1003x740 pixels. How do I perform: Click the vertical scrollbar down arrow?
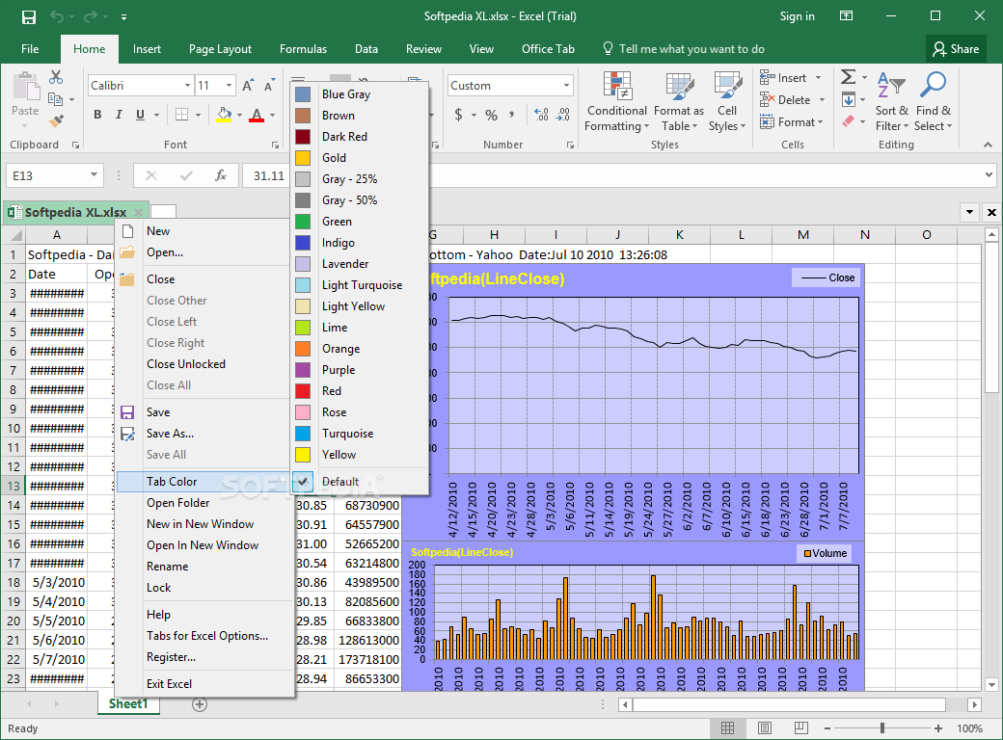[x=992, y=684]
